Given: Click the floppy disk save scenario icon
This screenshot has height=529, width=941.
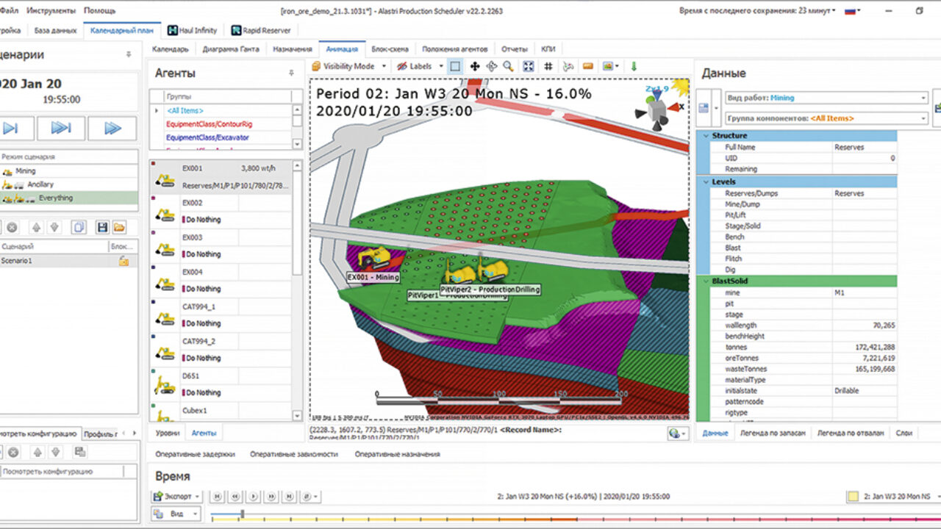Looking at the screenshot, I should pyautogui.click(x=102, y=227).
